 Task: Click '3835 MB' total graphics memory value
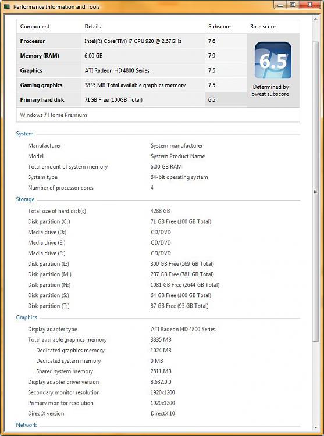(x=161, y=340)
